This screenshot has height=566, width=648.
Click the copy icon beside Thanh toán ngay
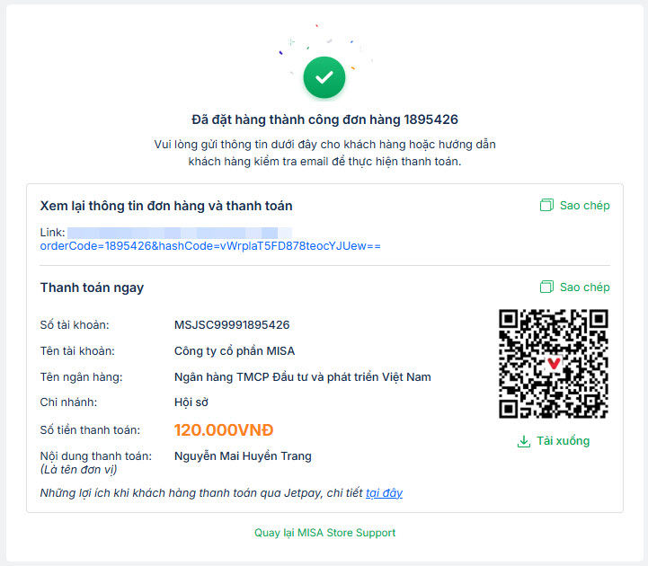coord(546,287)
